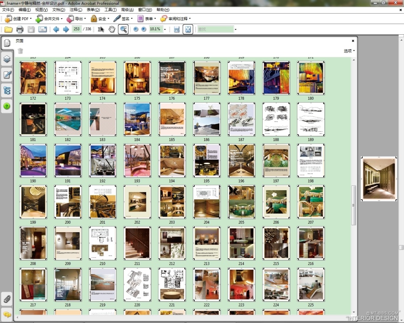Open the 注释(C) menu
This screenshot has height=323, width=404.
tap(76, 9)
